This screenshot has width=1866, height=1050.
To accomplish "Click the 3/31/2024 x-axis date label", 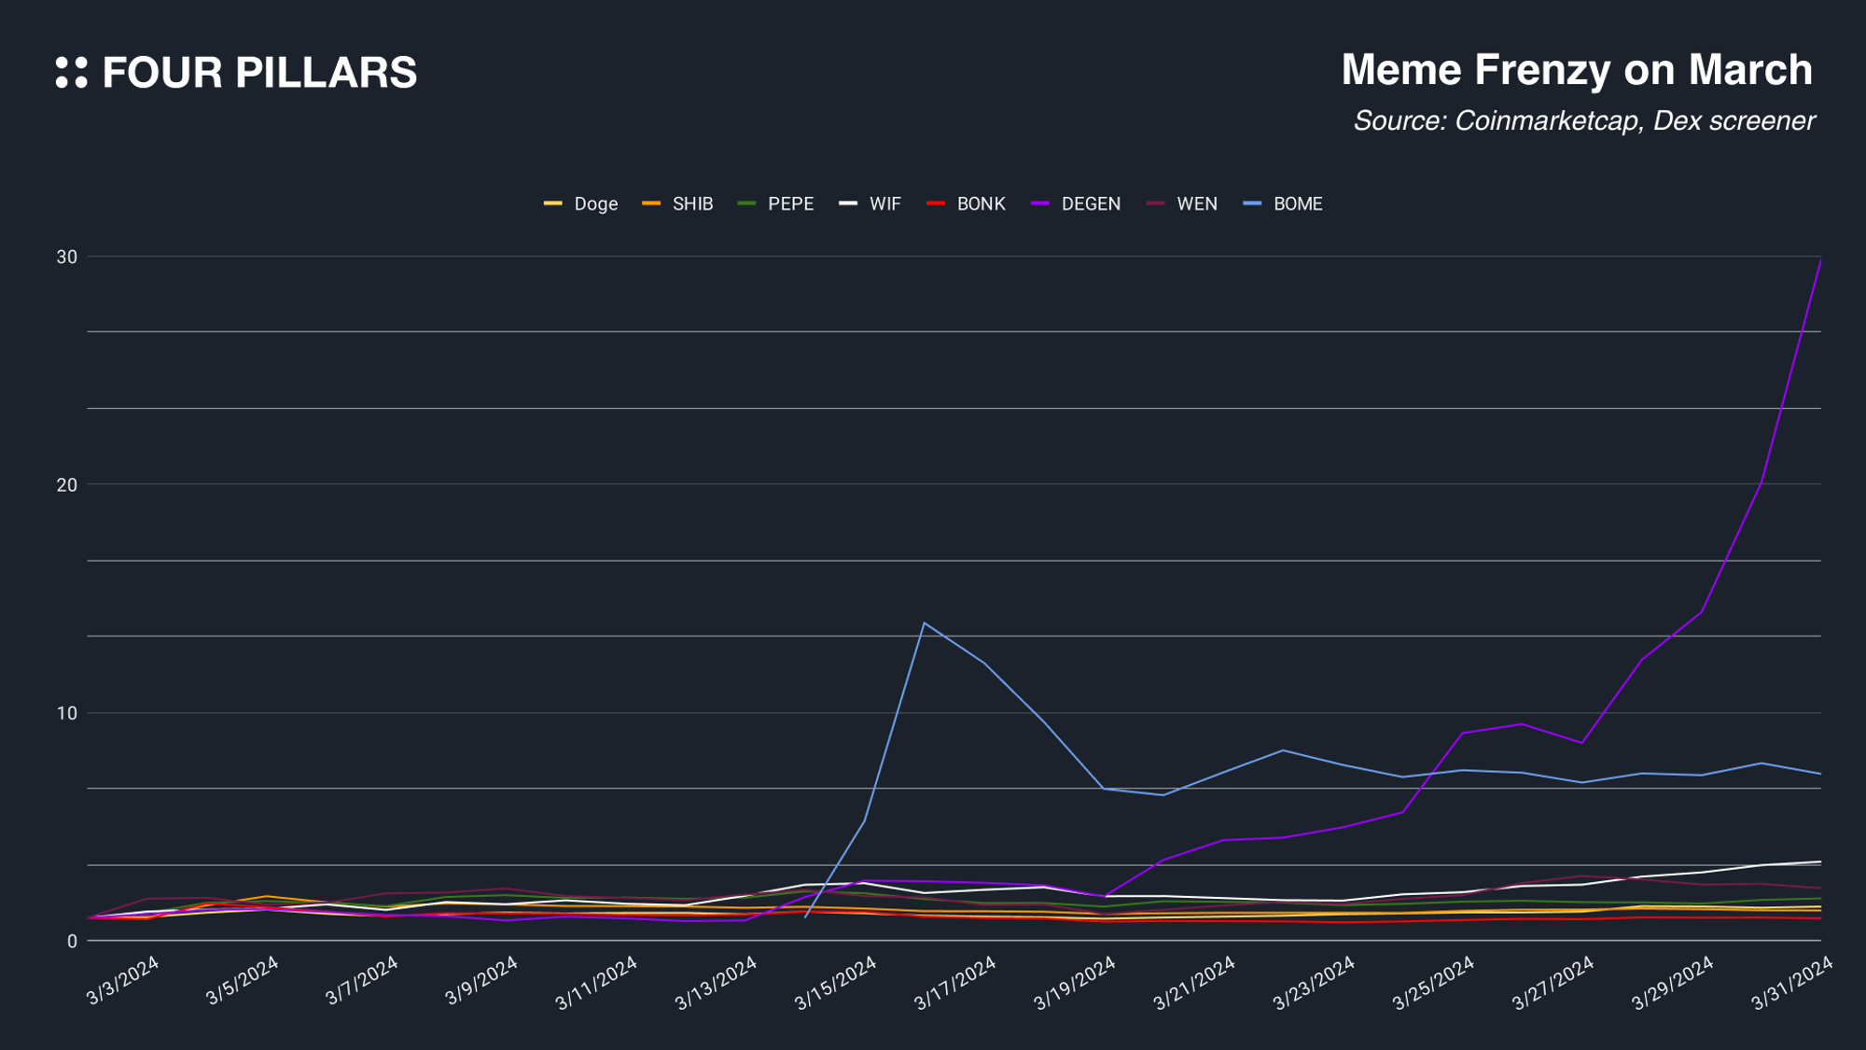I will tap(1792, 983).
